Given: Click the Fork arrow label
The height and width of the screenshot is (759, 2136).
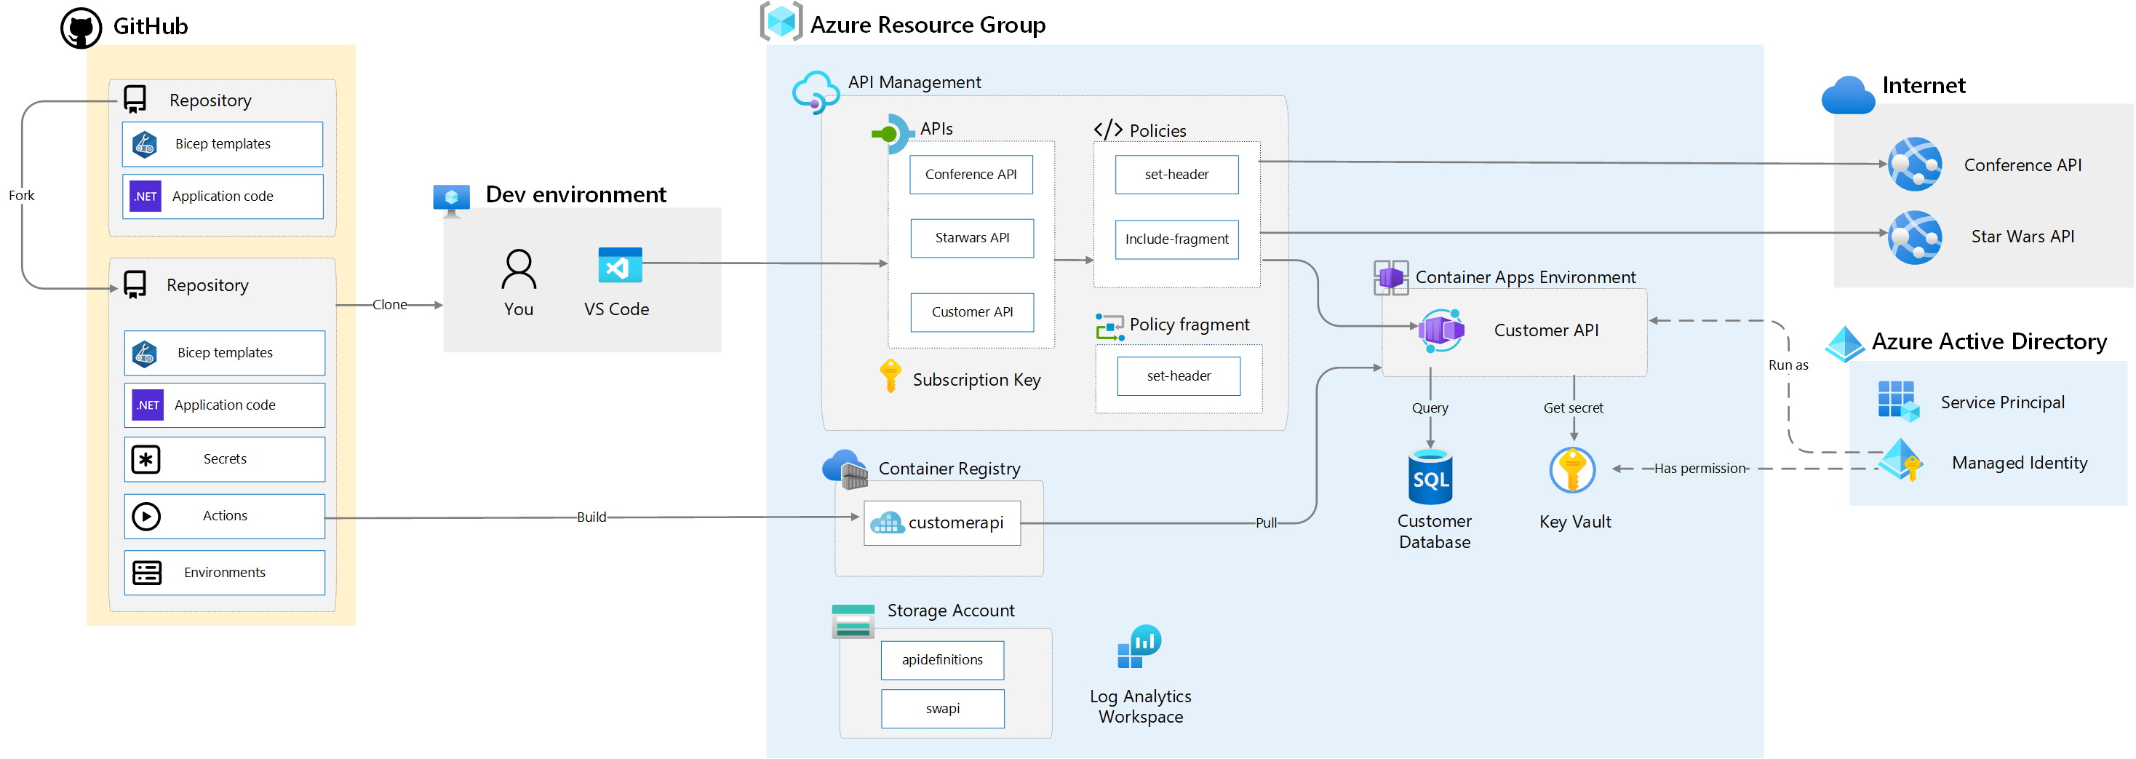Looking at the screenshot, I should click(22, 196).
